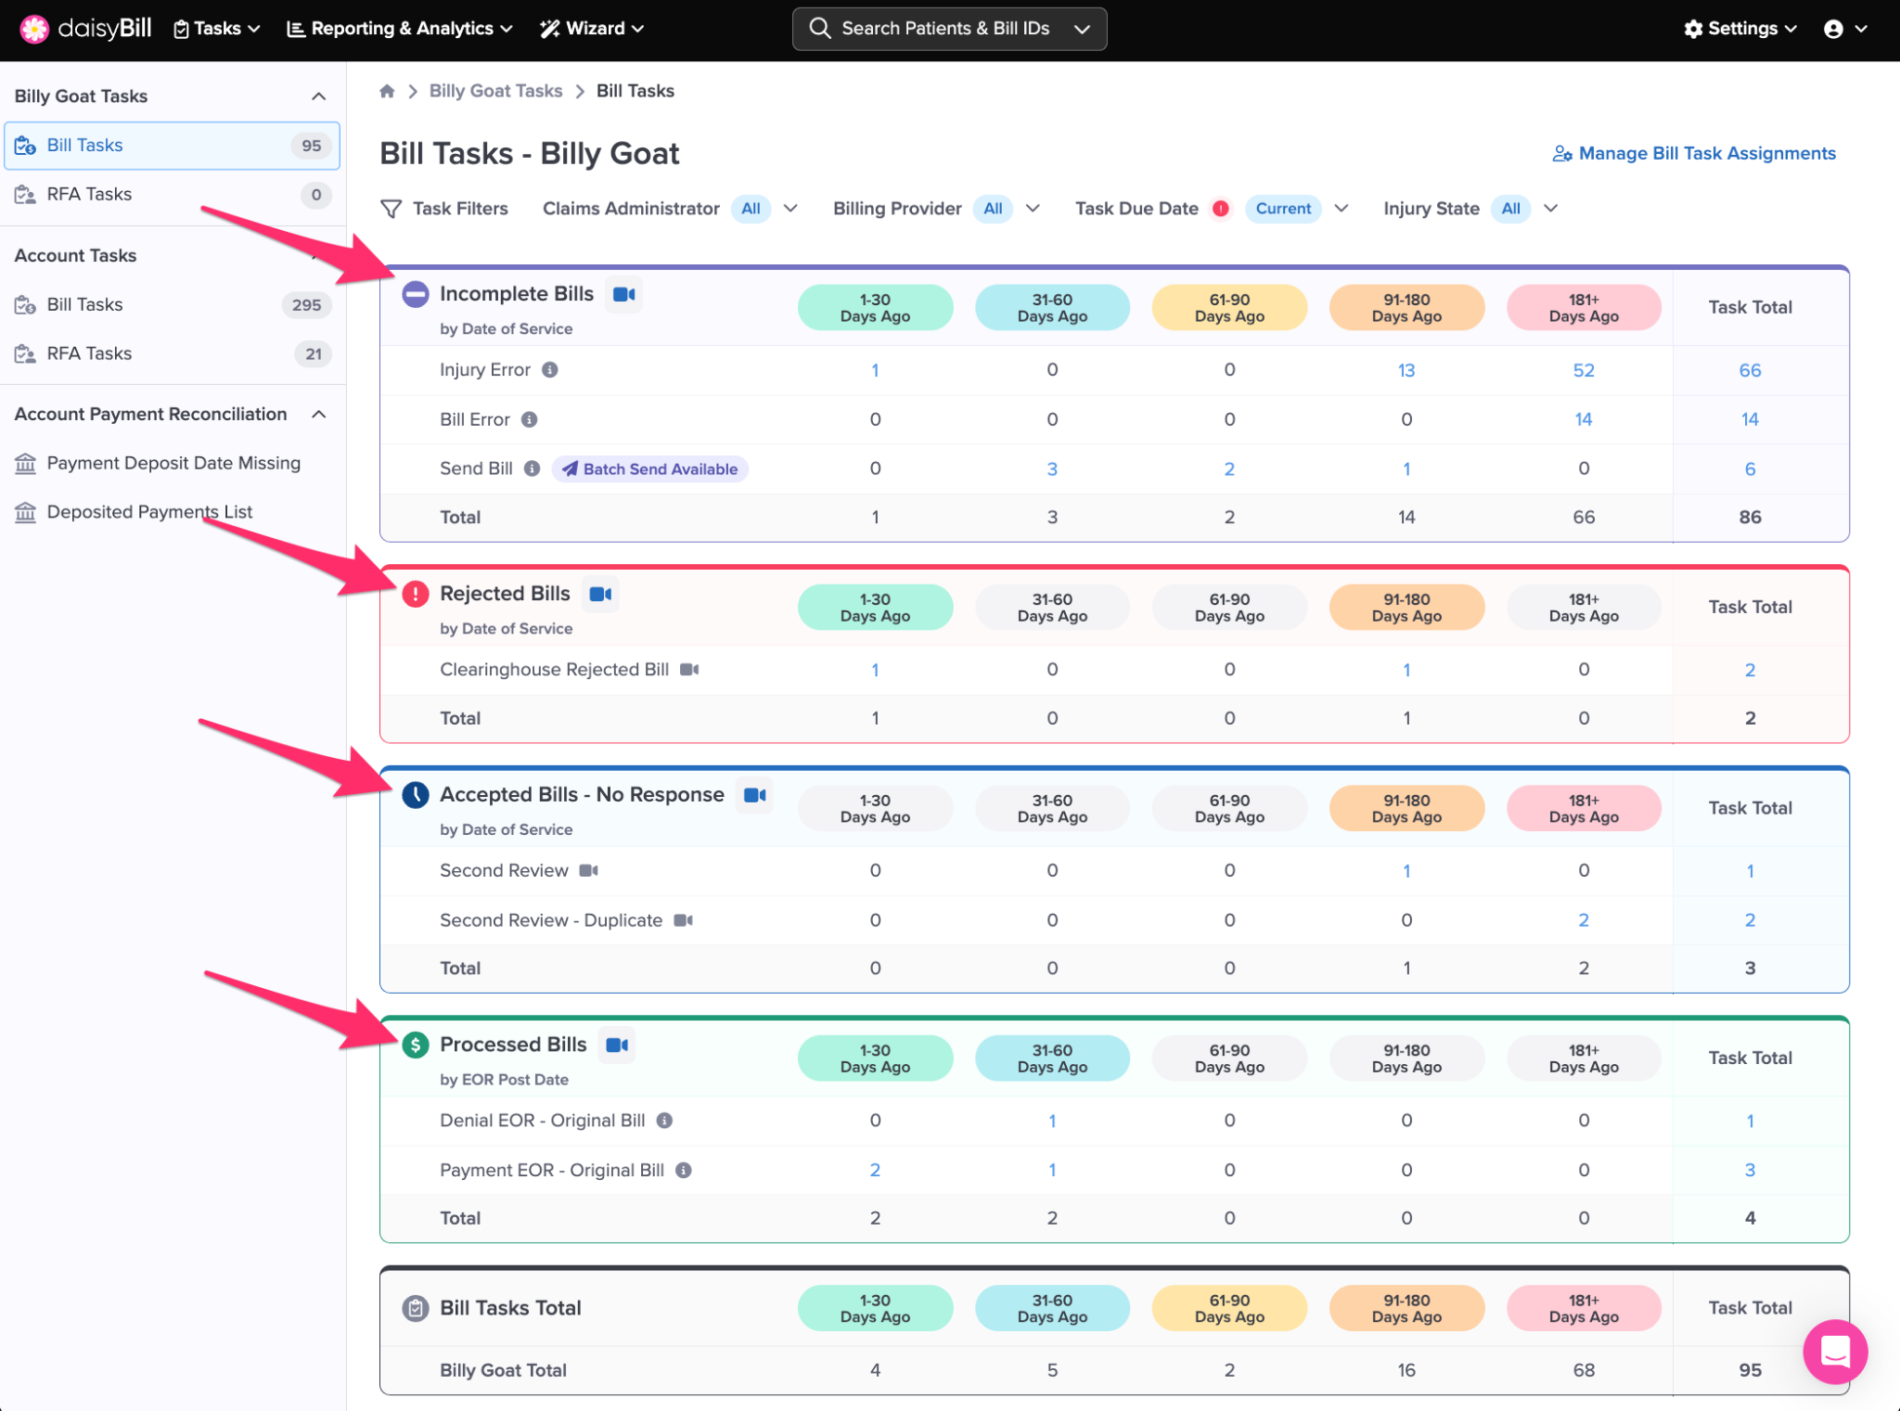Click the home icon in the breadcrumb
1900x1411 pixels.
387,91
